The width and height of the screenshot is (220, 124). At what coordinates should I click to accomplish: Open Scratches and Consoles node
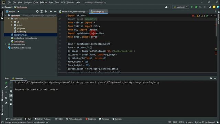(21, 48)
